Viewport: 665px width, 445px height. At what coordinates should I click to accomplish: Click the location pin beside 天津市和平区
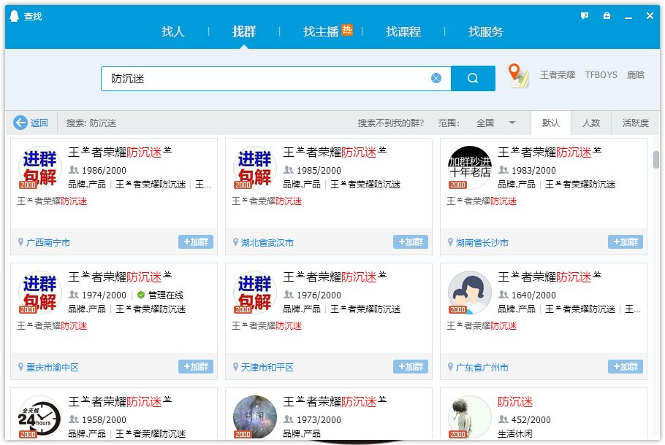point(235,367)
